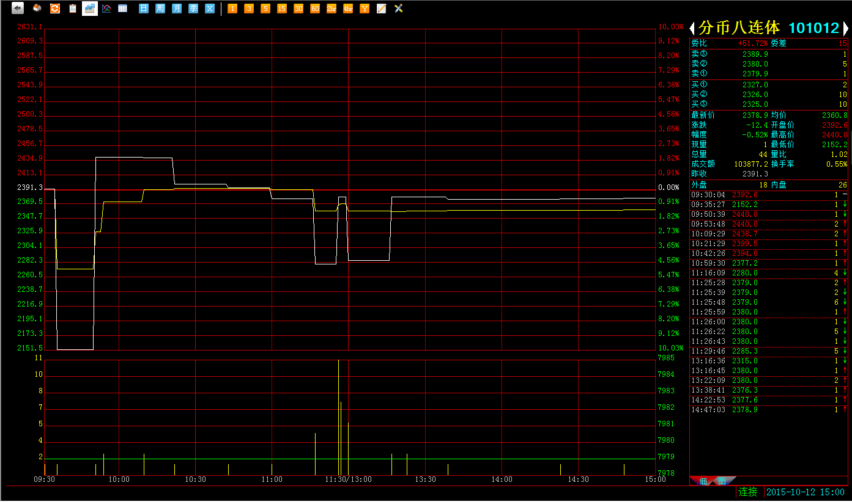Viewport: 852px width, 502px height.
Task: Switch to the 图 chart tab
Action: 722,481
